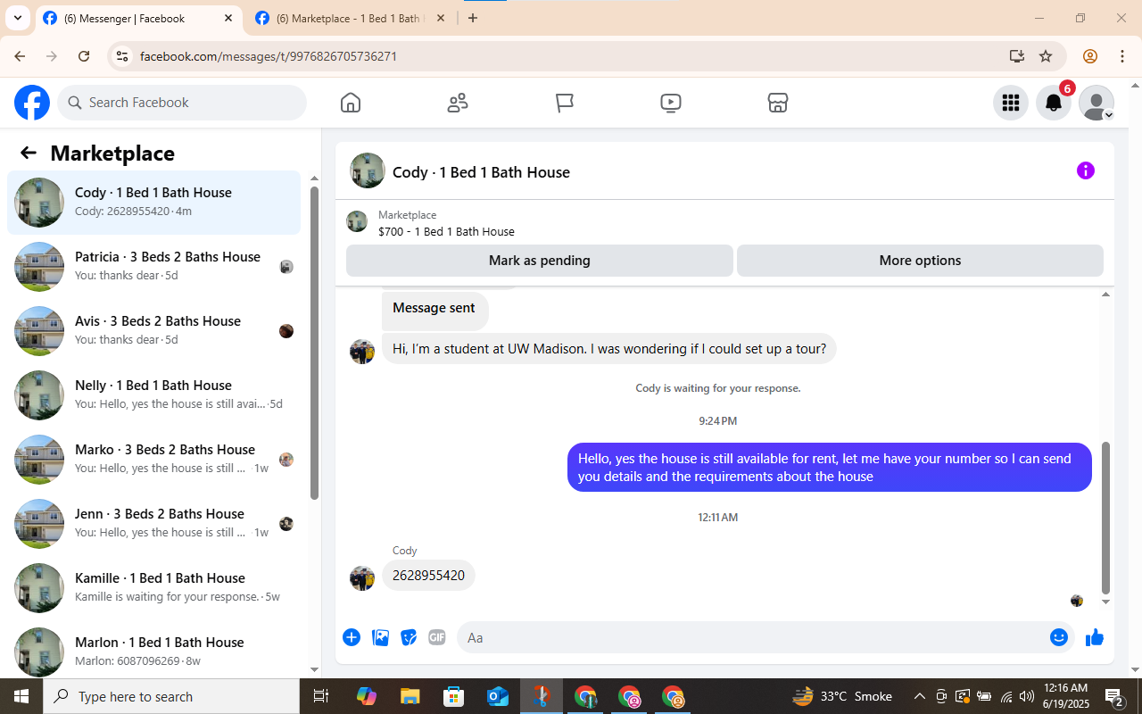Screen dimensions: 1142x714
Task: Bookmark this page with star icon
Action: (1046, 56)
